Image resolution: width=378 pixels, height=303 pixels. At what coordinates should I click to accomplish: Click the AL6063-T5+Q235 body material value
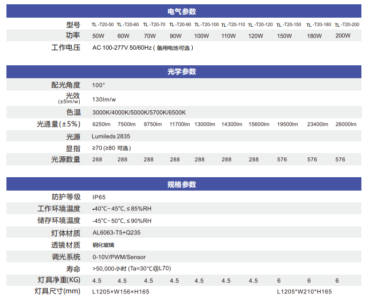[x=117, y=233]
